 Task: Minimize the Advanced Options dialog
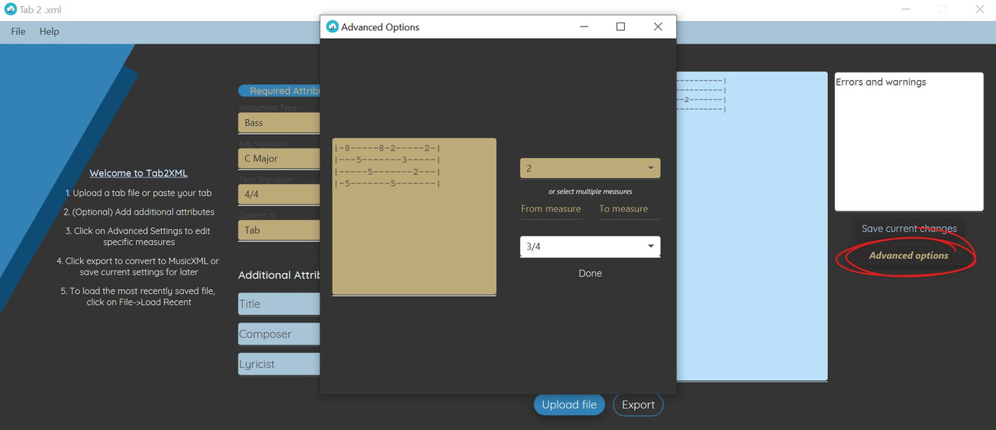(584, 26)
